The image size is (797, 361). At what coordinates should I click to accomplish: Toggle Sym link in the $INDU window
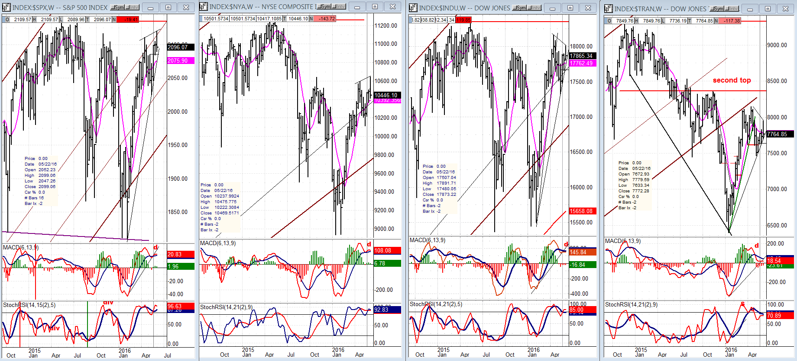pyautogui.click(x=519, y=7)
